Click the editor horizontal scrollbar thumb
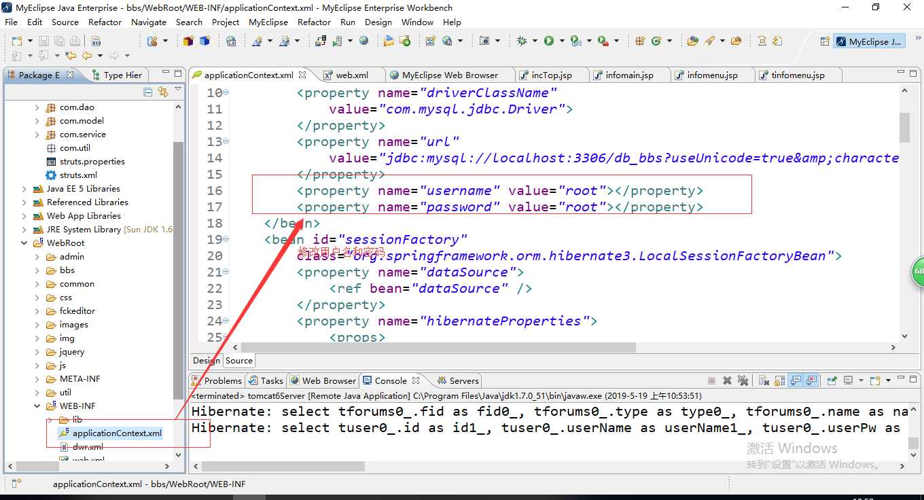Screen dimensions: 924x500 (x=438, y=347)
